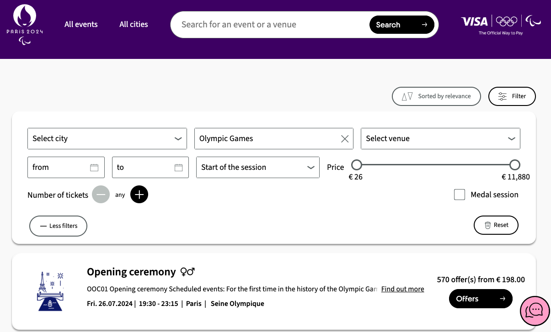Click the minimum price slider handle
Image resolution: width=551 pixels, height=332 pixels.
pyautogui.click(x=357, y=165)
